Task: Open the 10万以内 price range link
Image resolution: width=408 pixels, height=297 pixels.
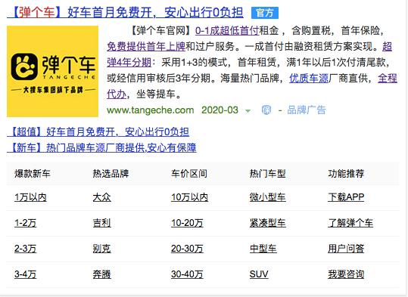Action: [189, 197]
